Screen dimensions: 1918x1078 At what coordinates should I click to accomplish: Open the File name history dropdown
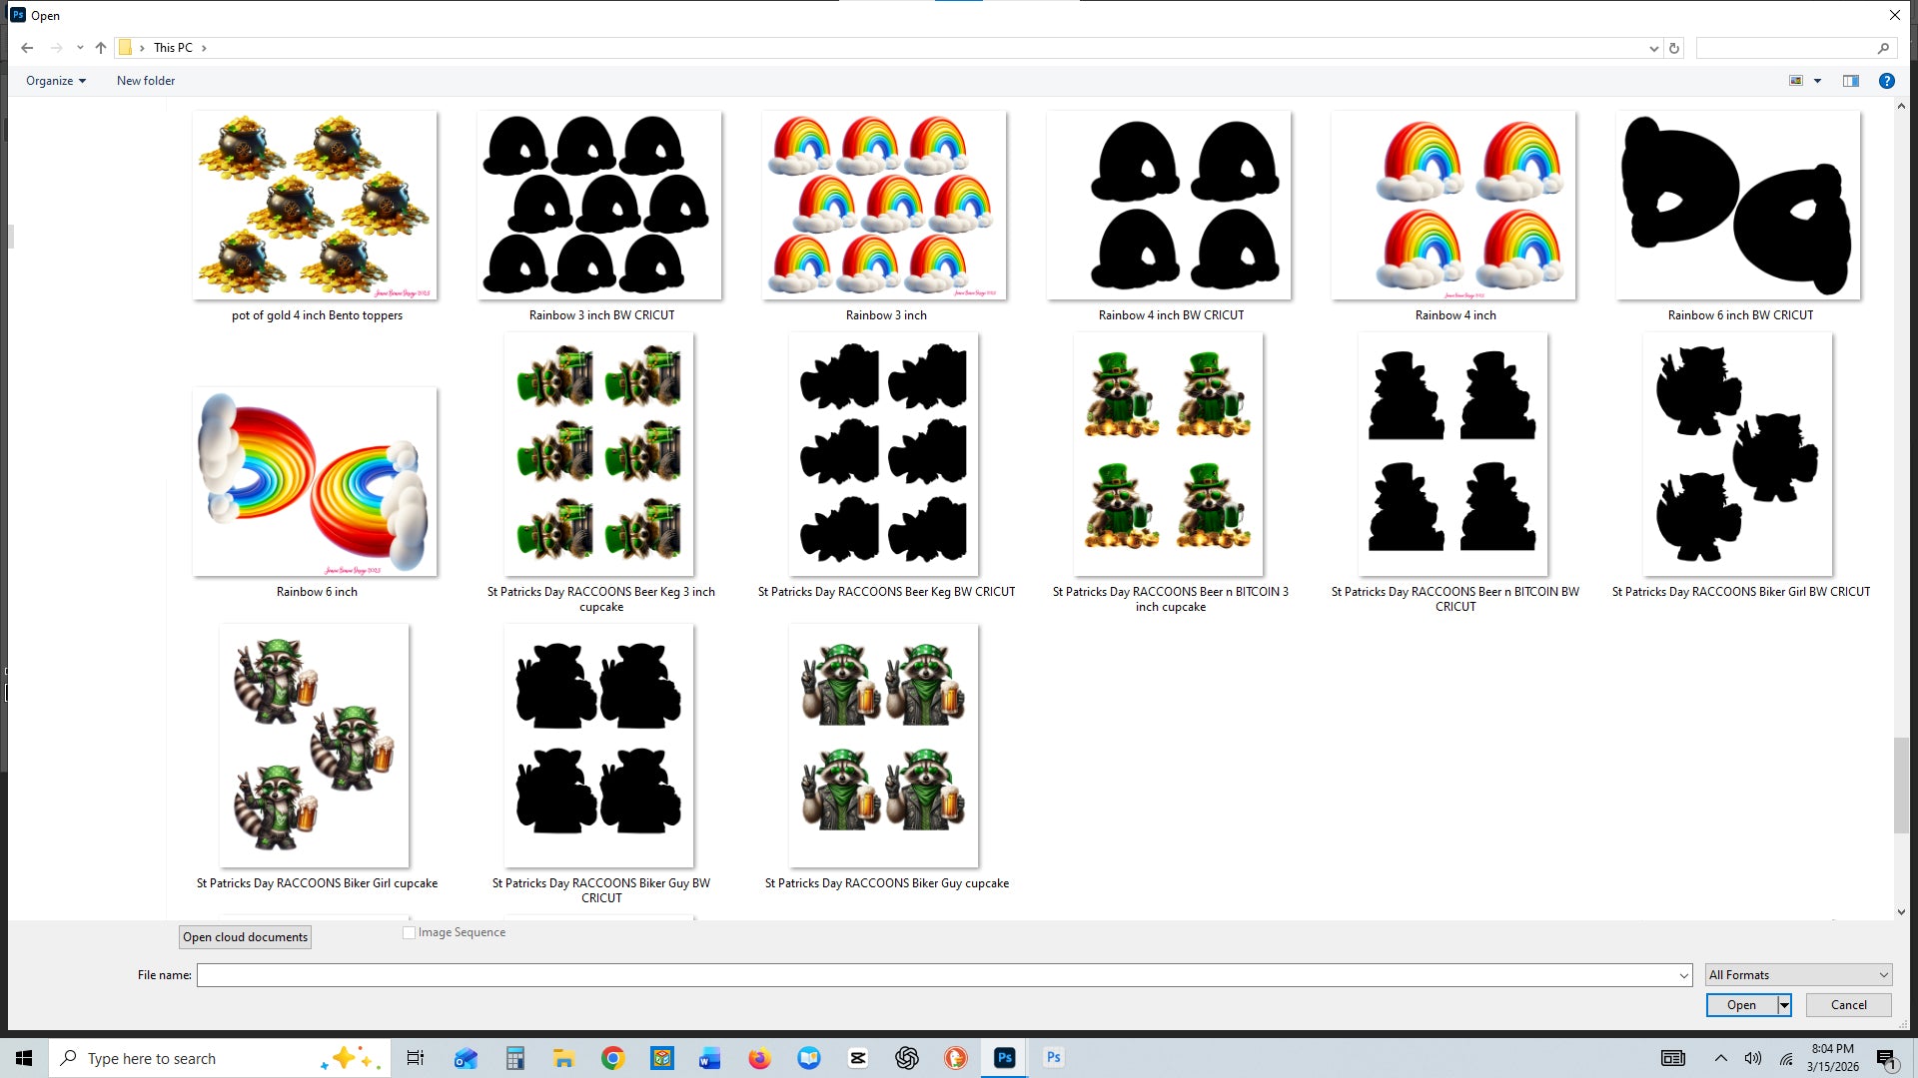click(x=1683, y=975)
